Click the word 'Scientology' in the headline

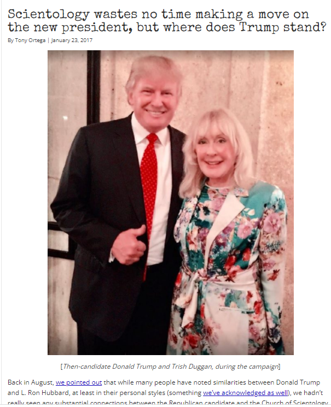pyautogui.click(x=49, y=14)
